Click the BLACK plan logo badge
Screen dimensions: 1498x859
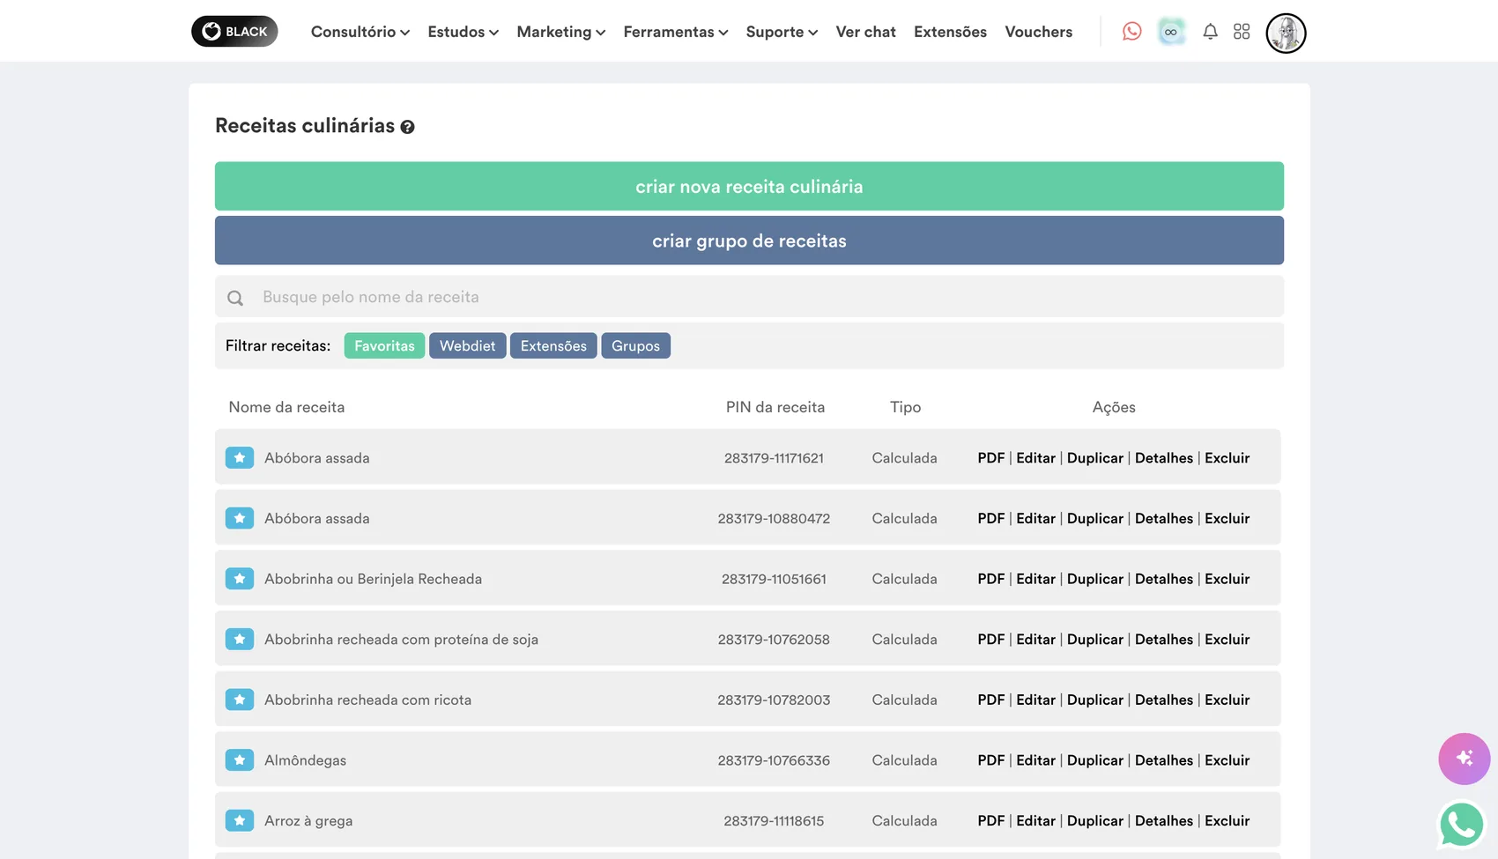(234, 32)
